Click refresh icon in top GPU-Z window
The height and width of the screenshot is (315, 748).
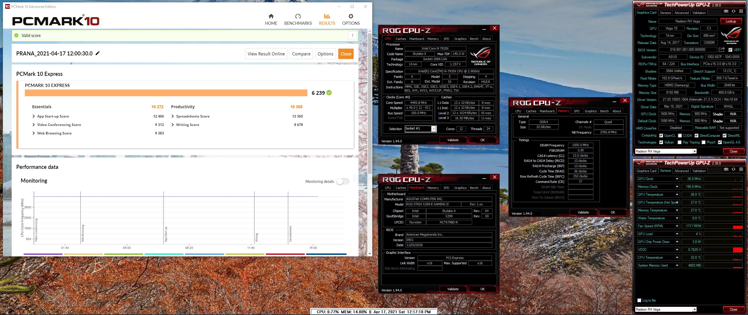[x=733, y=11]
